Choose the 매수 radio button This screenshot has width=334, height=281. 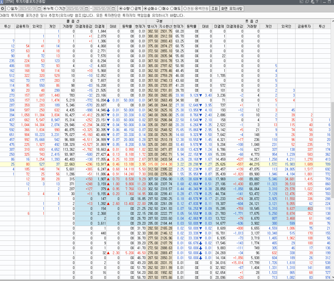pyautogui.click(x=160, y=8)
